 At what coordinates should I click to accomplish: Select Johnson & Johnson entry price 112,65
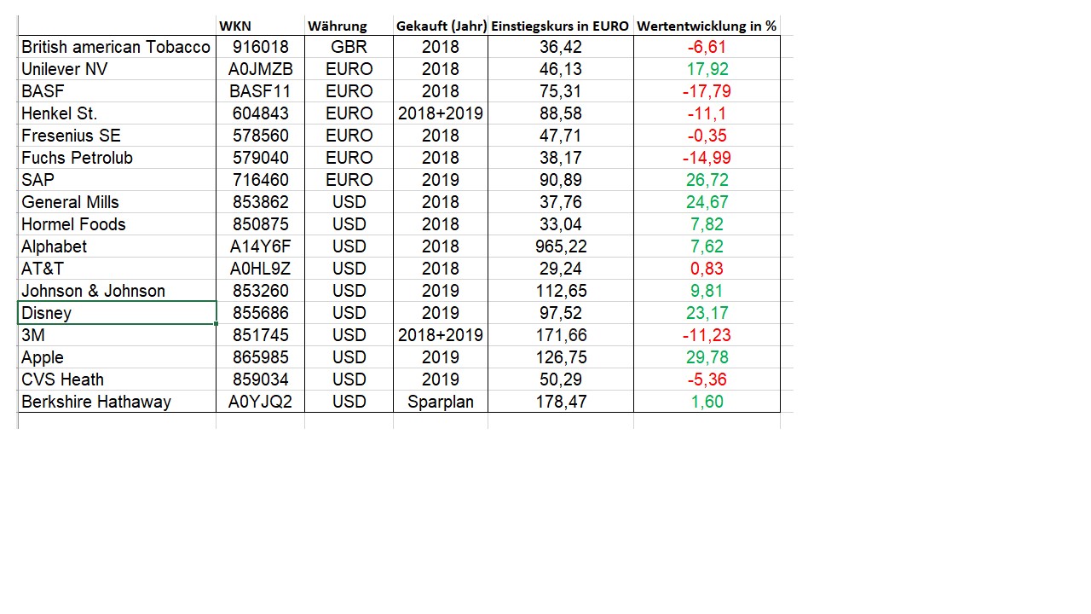[x=560, y=291]
